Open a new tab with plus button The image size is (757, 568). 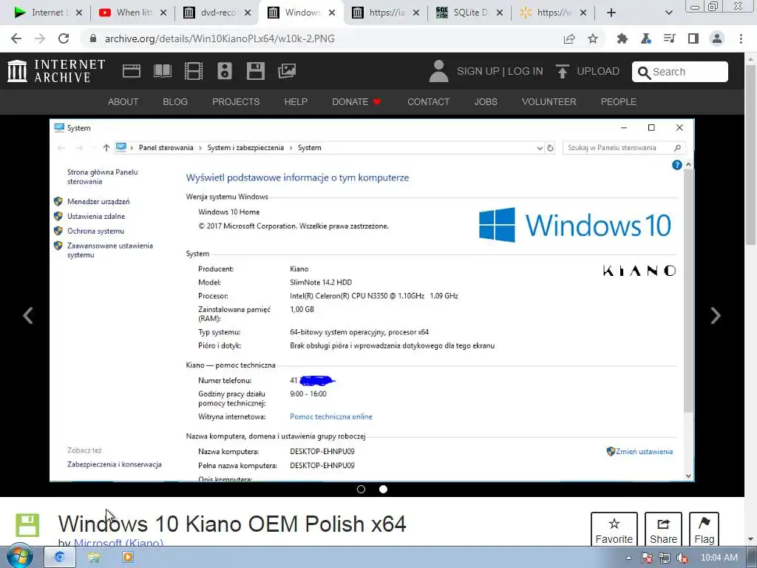click(611, 13)
